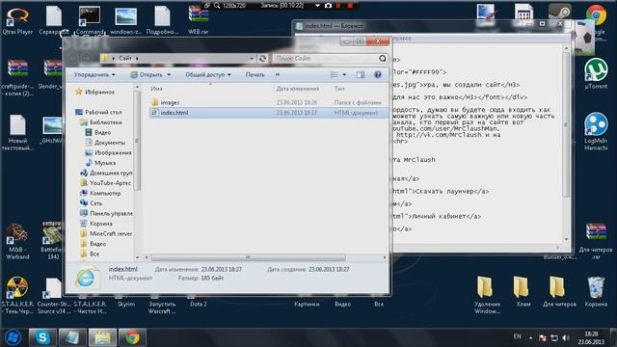This screenshot has width=617, height=347.
Task: Sort files by Тип column header
Action: click(339, 89)
